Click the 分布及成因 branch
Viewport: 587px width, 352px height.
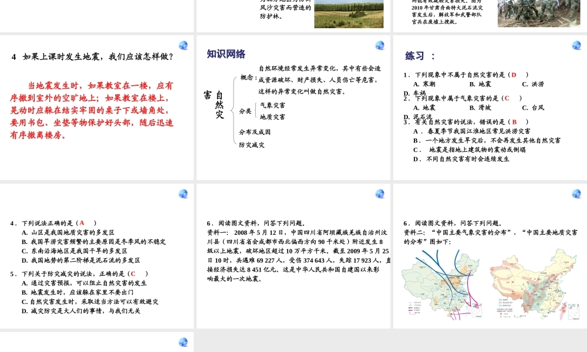click(x=255, y=132)
